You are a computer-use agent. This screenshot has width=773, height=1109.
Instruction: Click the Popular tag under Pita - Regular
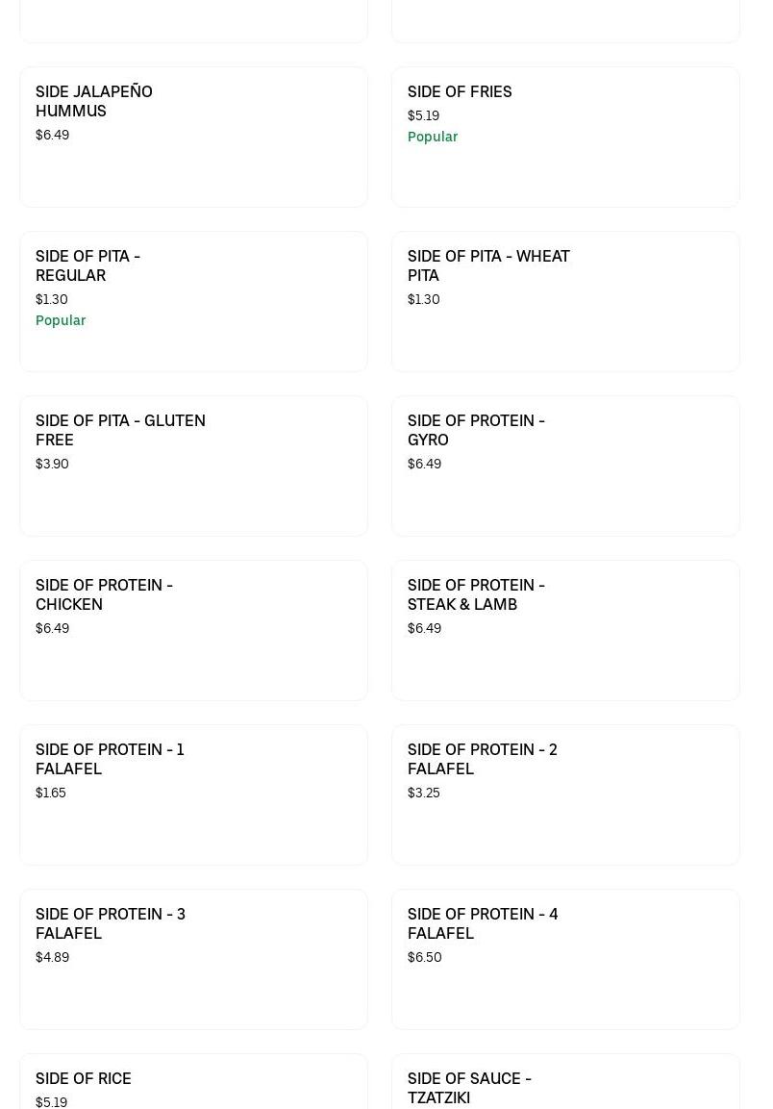61,320
